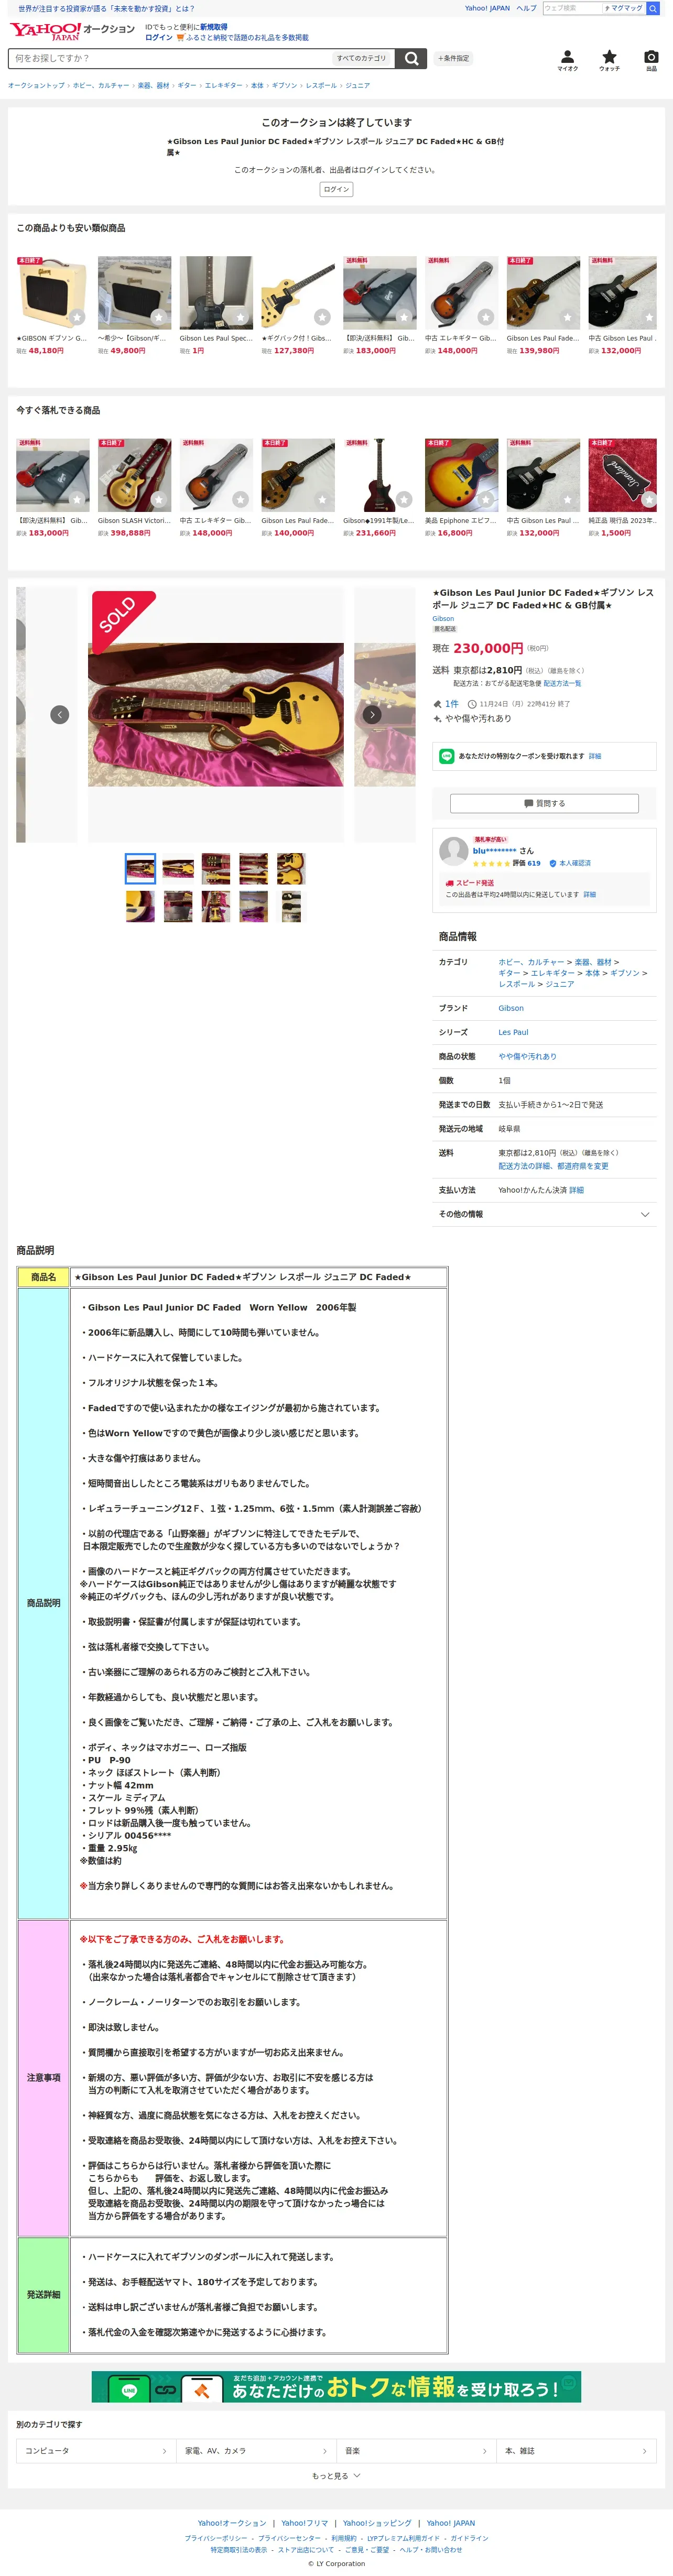Click the ジュニア breadcrumb at top
Screen dimensions: 673x2576
tap(357, 86)
